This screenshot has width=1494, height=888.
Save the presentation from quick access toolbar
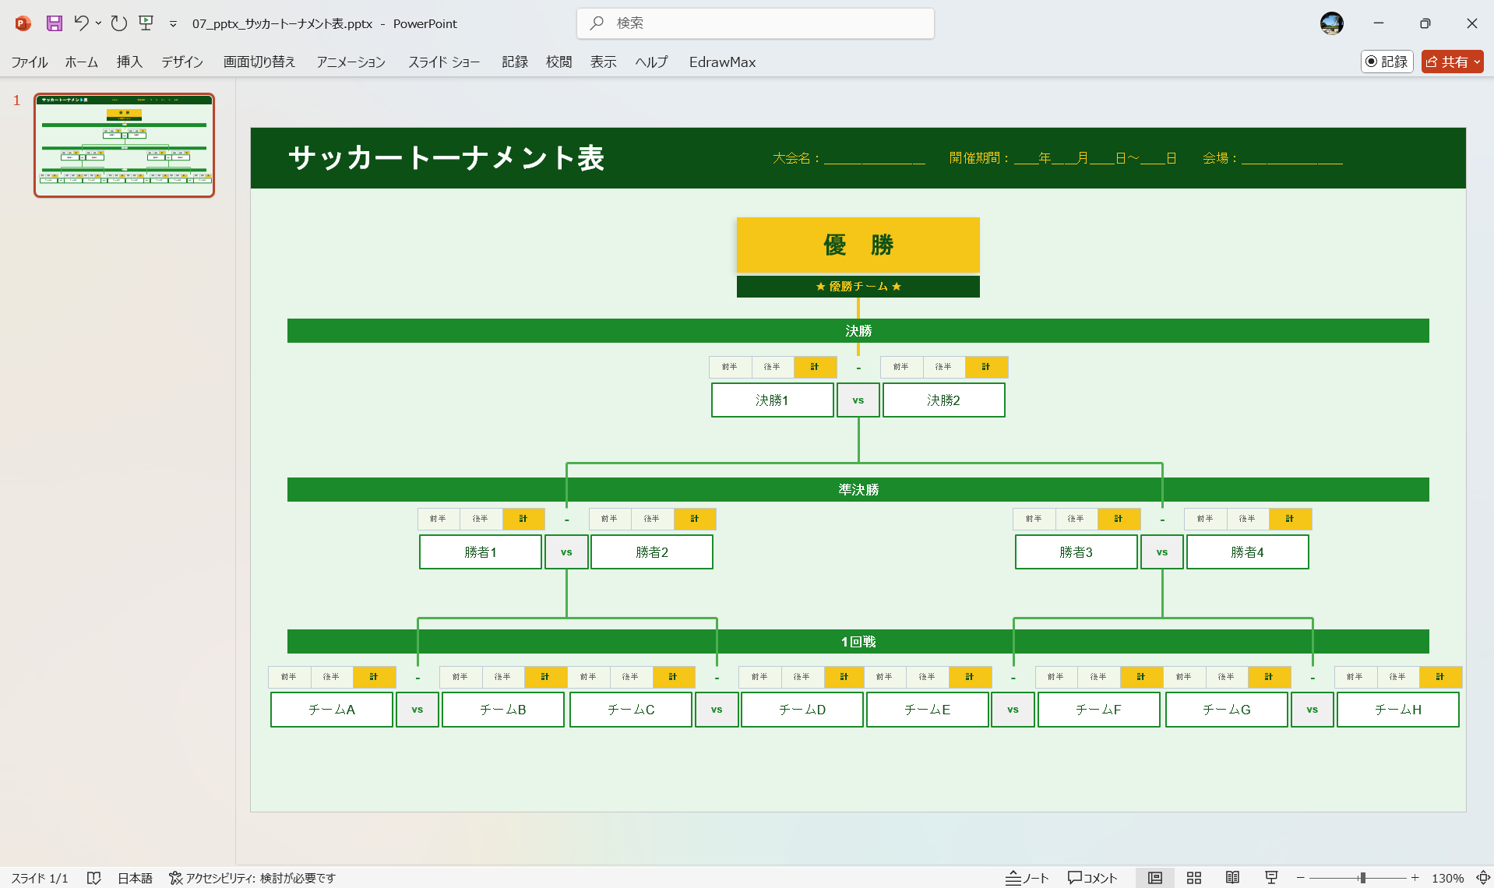pos(53,23)
